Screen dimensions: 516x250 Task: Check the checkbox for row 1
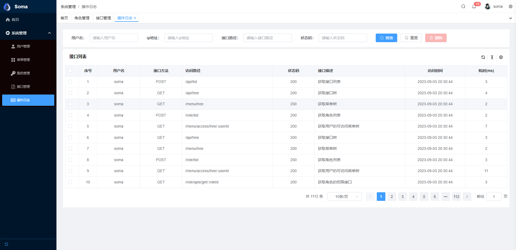70,82
